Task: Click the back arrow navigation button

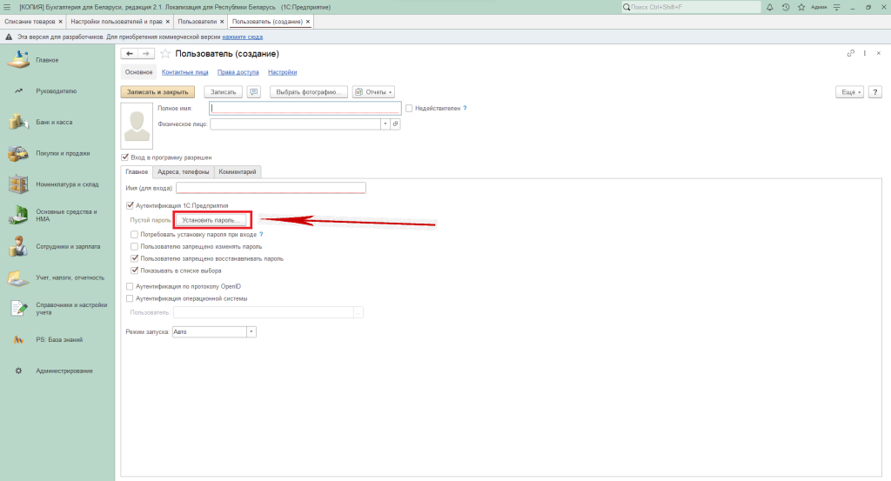Action: click(x=130, y=54)
